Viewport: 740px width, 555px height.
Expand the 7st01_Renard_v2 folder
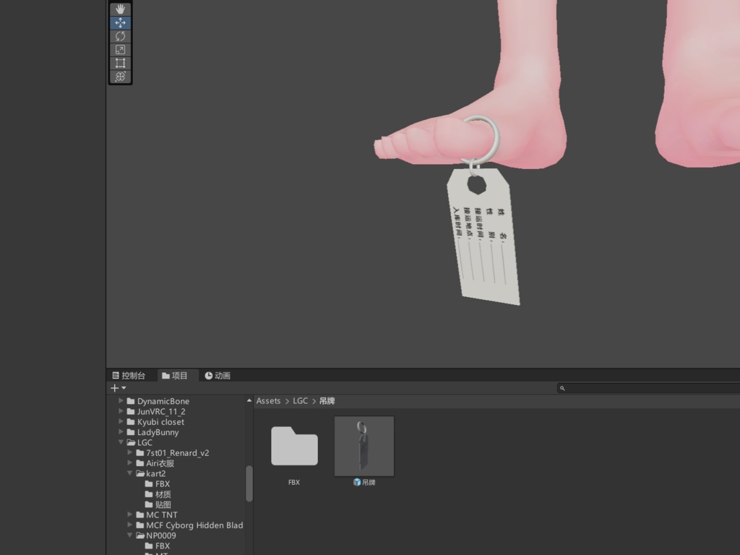click(130, 452)
